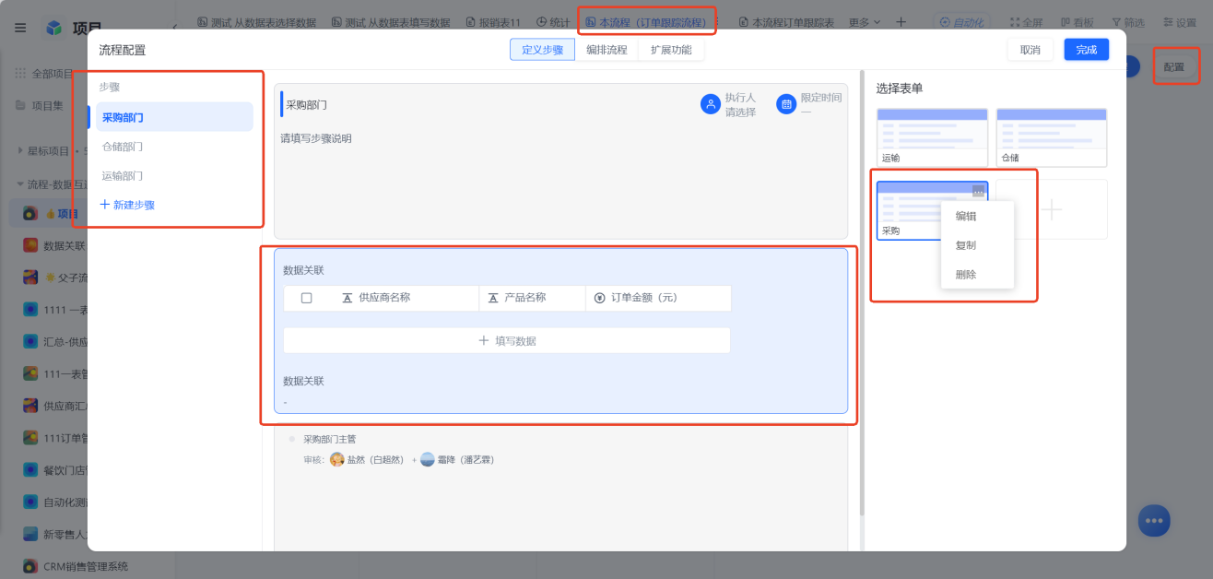Open the more-options dots beside 本流程（订单跟踪流程）tab

718,21
